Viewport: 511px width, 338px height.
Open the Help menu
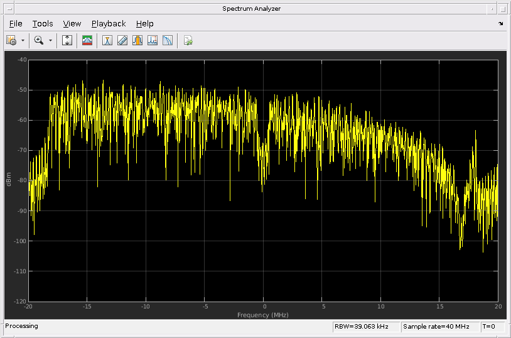(144, 24)
